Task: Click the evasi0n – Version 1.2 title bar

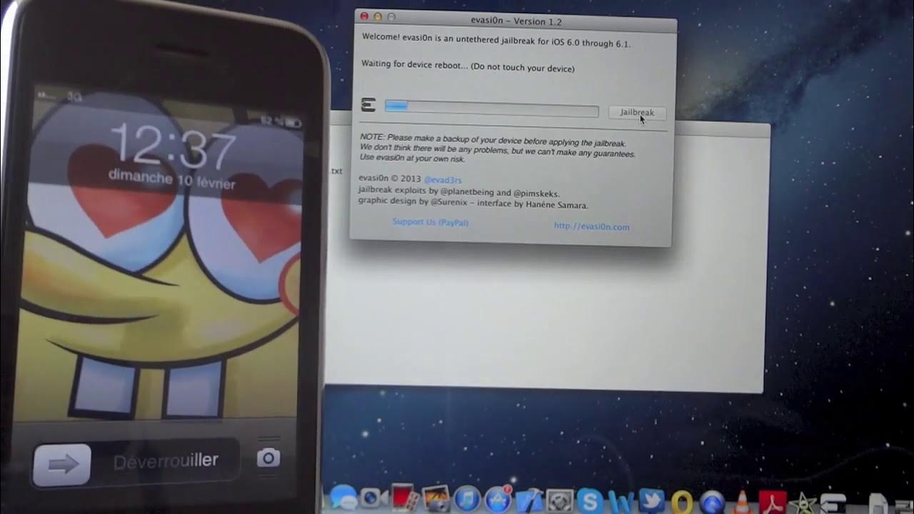Action: click(x=516, y=20)
